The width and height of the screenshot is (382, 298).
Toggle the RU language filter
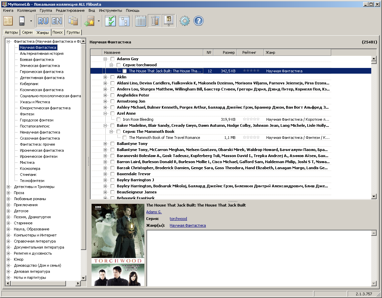pos(43,21)
